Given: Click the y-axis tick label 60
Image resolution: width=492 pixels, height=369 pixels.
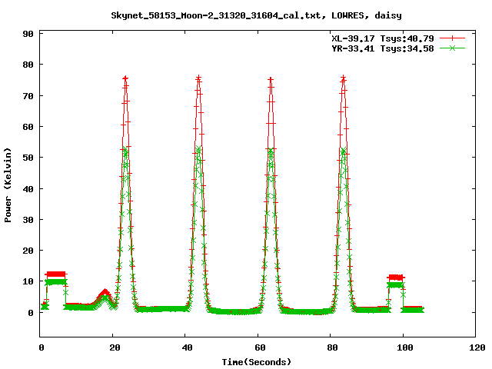Looking at the screenshot, I should pos(28,127).
